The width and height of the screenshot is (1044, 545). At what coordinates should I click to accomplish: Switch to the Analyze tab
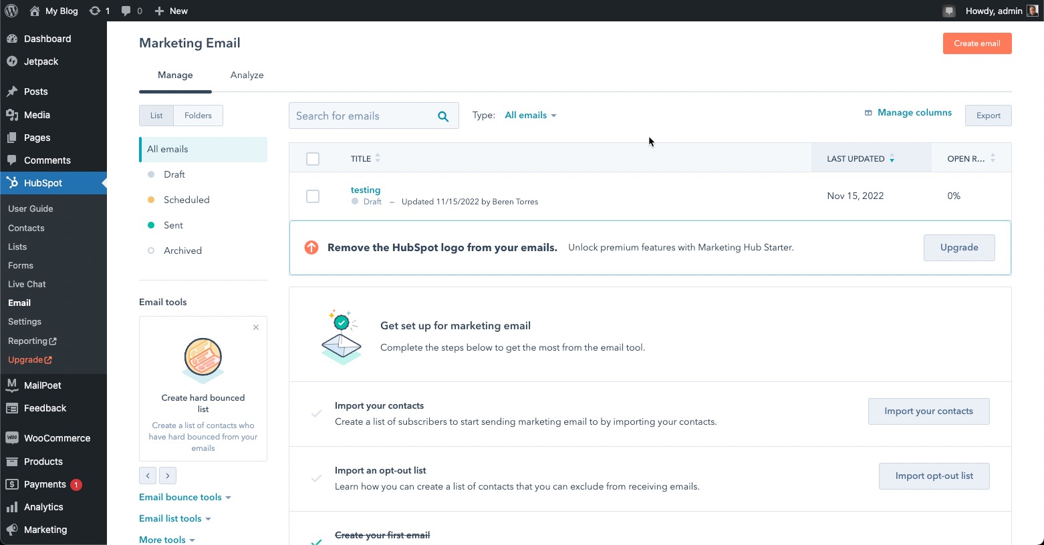247,75
